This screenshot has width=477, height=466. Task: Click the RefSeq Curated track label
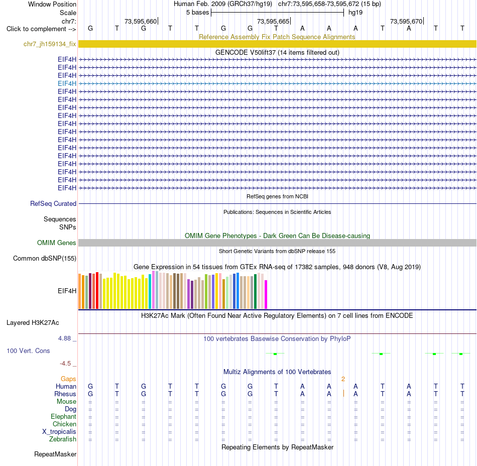(x=53, y=203)
